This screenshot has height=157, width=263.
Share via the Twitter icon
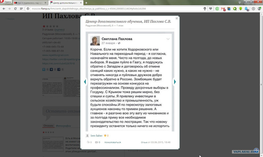44,69
